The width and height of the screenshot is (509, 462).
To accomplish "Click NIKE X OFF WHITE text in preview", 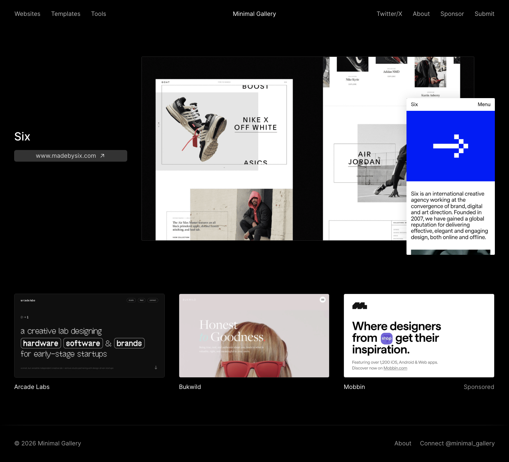I will click(x=256, y=124).
